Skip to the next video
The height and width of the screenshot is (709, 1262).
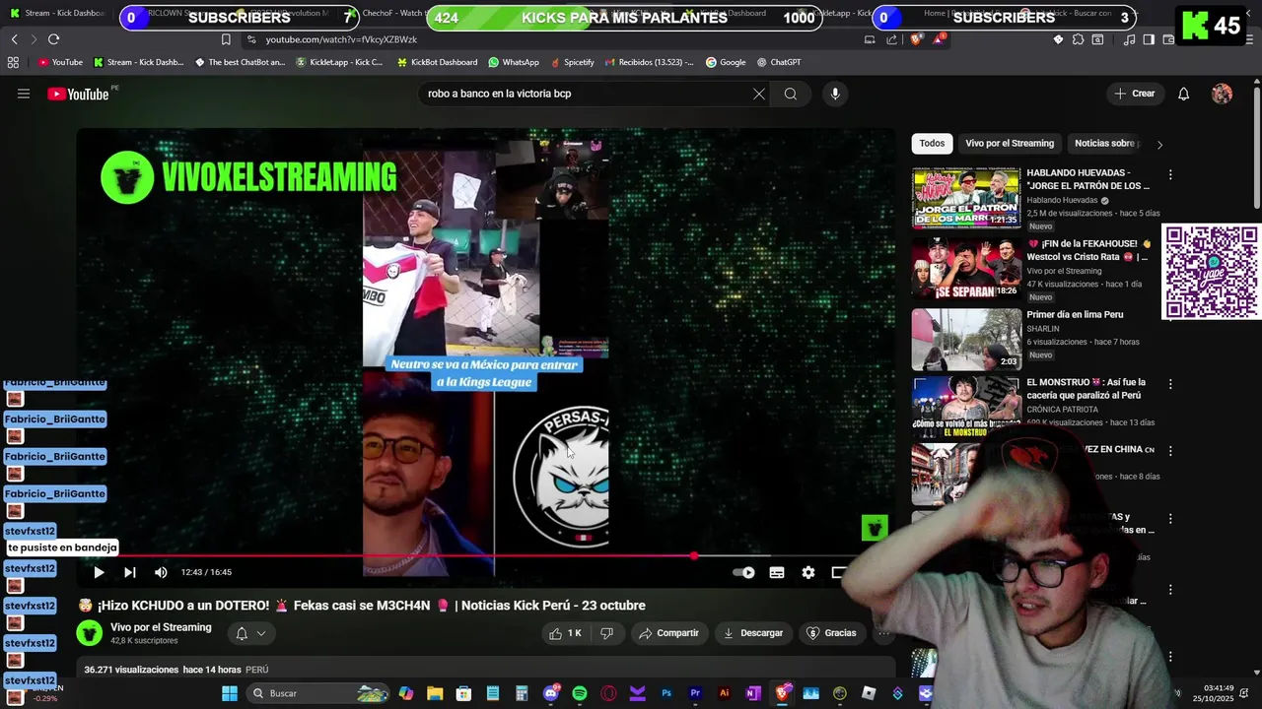coord(129,572)
